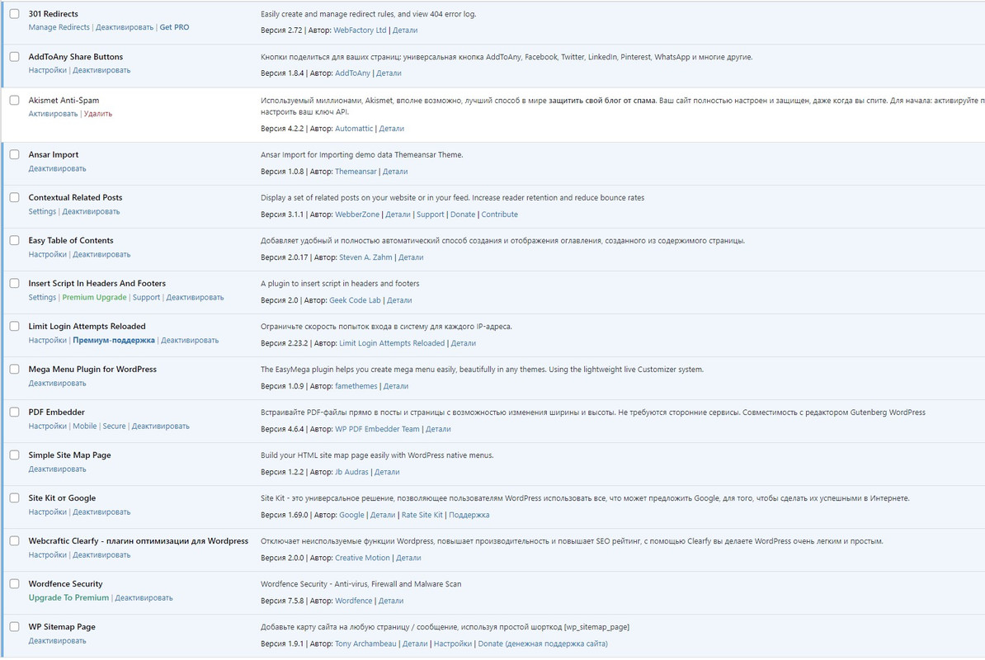Tick the PDF Embedder checkbox
The width and height of the screenshot is (985, 660).
(15, 412)
